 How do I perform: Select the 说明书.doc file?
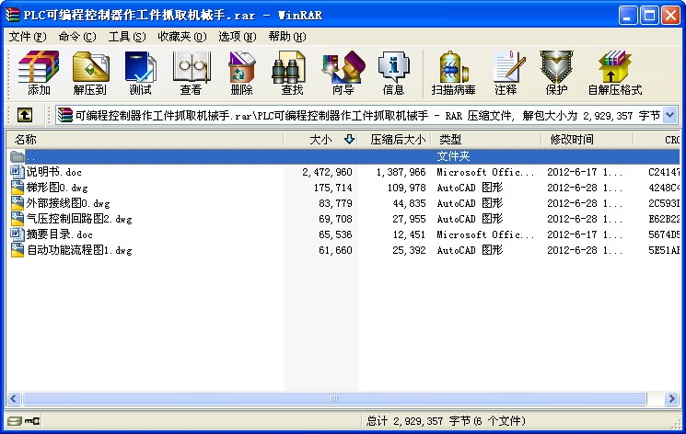(x=53, y=172)
